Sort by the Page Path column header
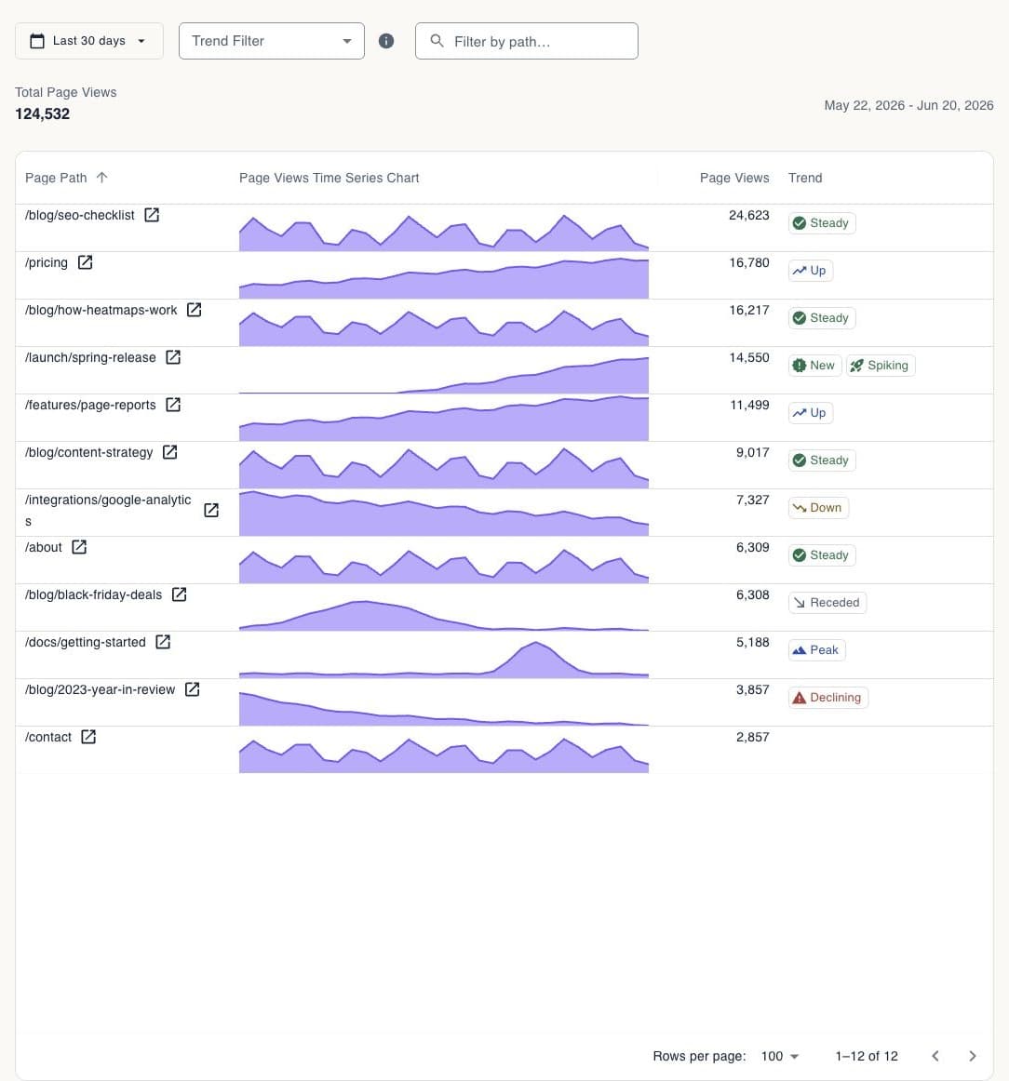Screen dimensions: 1009x1081 coord(56,178)
